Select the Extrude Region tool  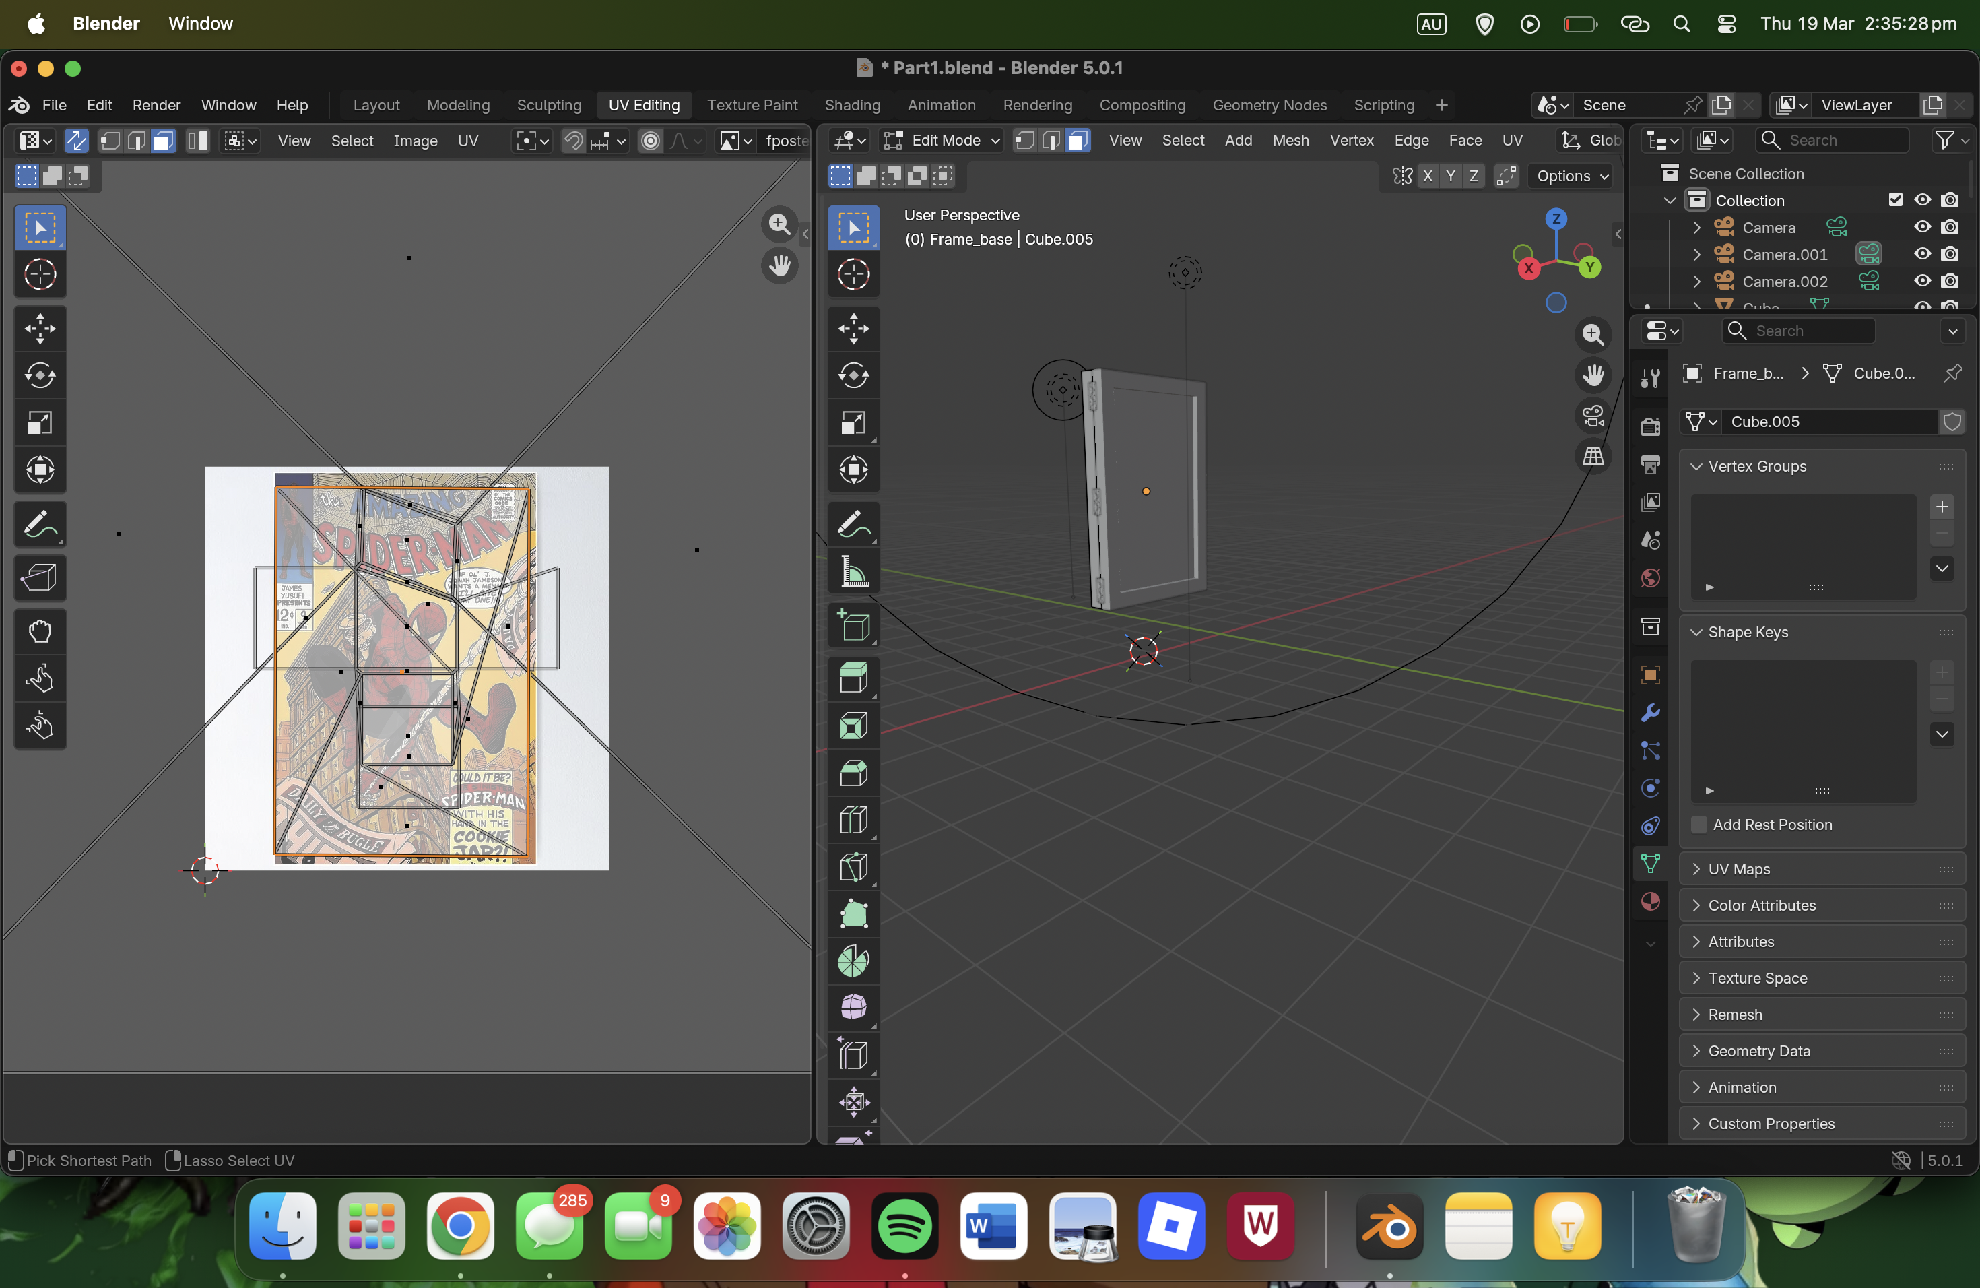853,678
